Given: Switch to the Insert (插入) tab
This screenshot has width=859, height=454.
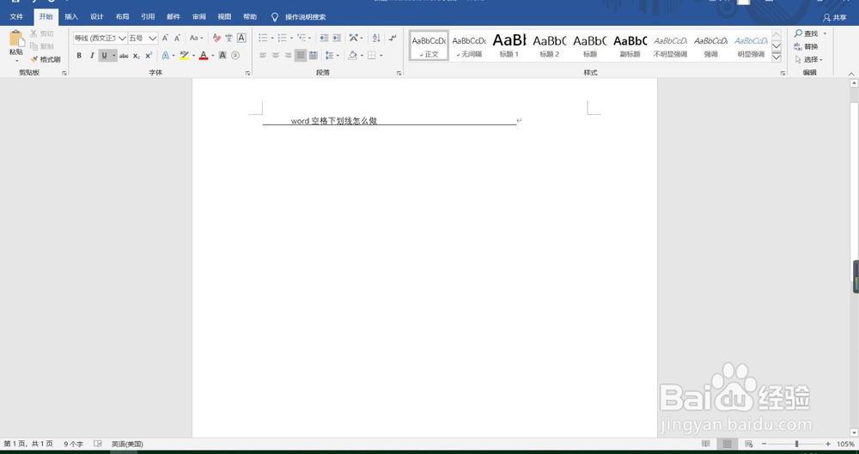Looking at the screenshot, I should point(71,17).
